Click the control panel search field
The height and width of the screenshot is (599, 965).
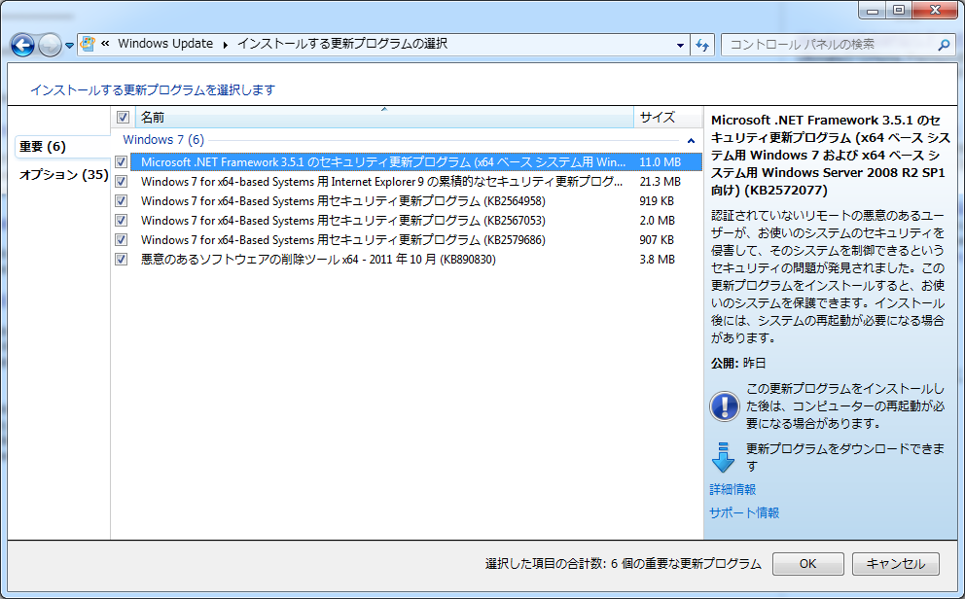(827, 45)
